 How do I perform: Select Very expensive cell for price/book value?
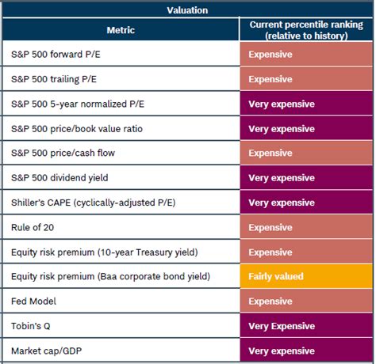click(306, 129)
